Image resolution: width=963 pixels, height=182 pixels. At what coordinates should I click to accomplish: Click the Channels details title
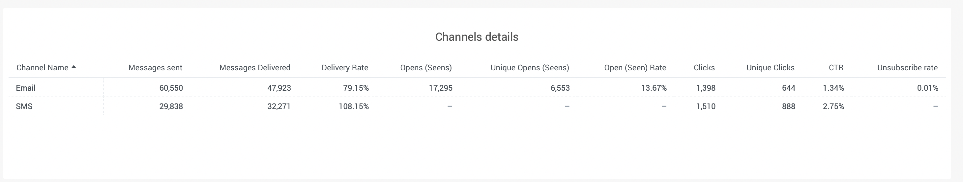(477, 37)
